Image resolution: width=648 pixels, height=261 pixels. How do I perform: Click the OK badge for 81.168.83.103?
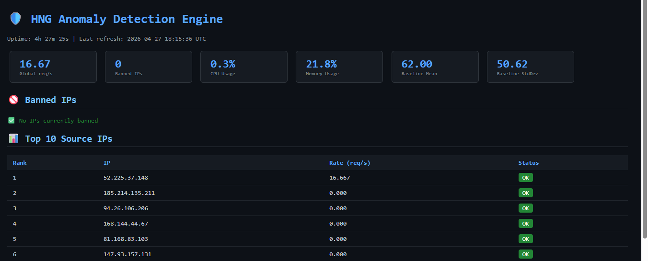point(525,239)
